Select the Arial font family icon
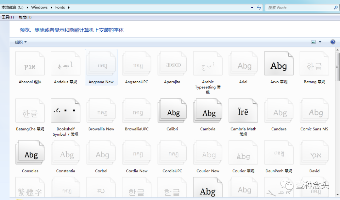This screenshot has width=340, height=200. [x=243, y=63]
